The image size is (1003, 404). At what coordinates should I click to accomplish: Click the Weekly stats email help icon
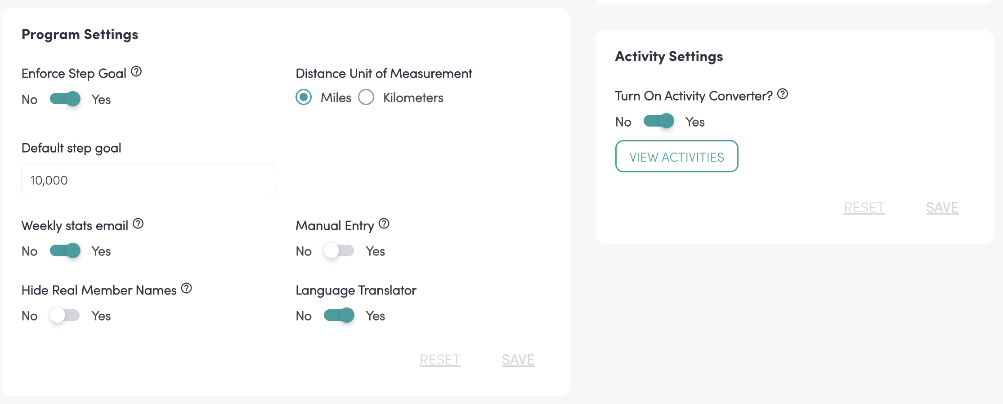(138, 224)
